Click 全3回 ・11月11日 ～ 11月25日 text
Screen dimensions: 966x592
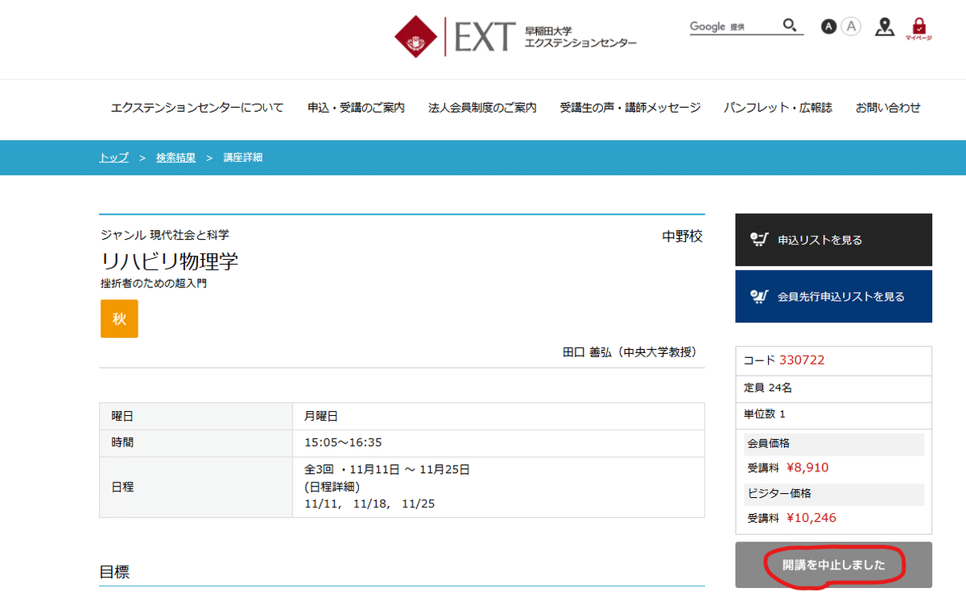387,470
